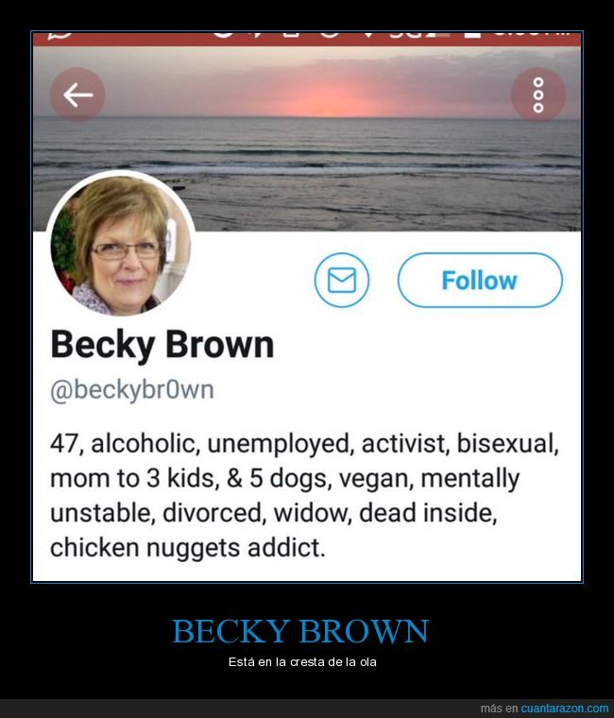Click the @beckybr0wn handle
The height and width of the screenshot is (718, 614).
tap(132, 390)
